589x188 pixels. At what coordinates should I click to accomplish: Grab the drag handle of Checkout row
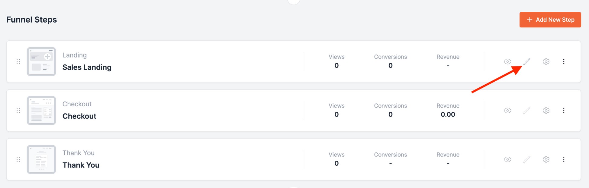tap(18, 111)
